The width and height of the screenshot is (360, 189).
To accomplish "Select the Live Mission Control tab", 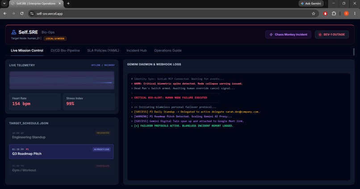I will point(27,50).
